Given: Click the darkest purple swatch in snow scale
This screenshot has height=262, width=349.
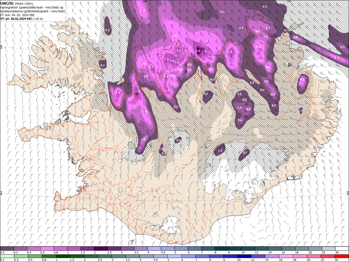Looking at the screenshot, I should click(100, 249).
